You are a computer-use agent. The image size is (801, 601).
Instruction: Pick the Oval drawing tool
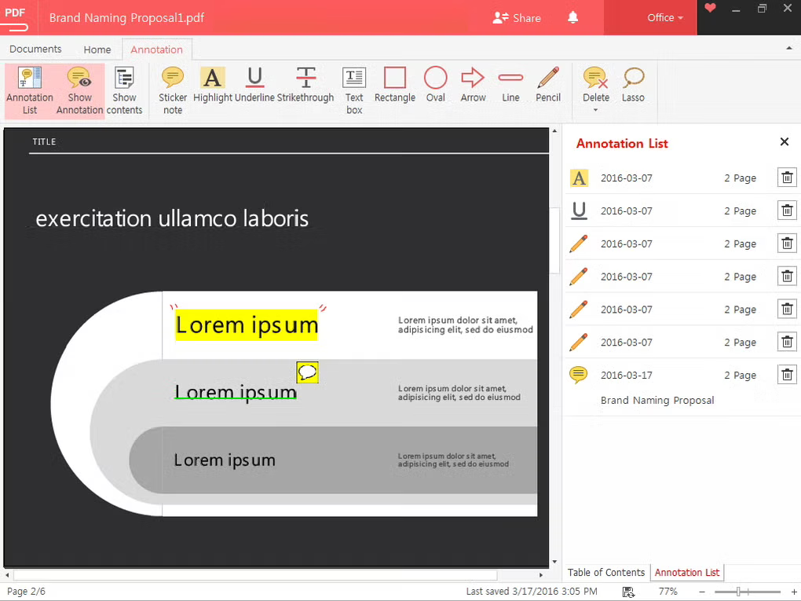[435, 84]
